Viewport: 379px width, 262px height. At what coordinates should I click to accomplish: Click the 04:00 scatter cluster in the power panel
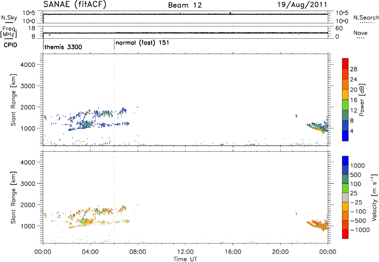86,124
